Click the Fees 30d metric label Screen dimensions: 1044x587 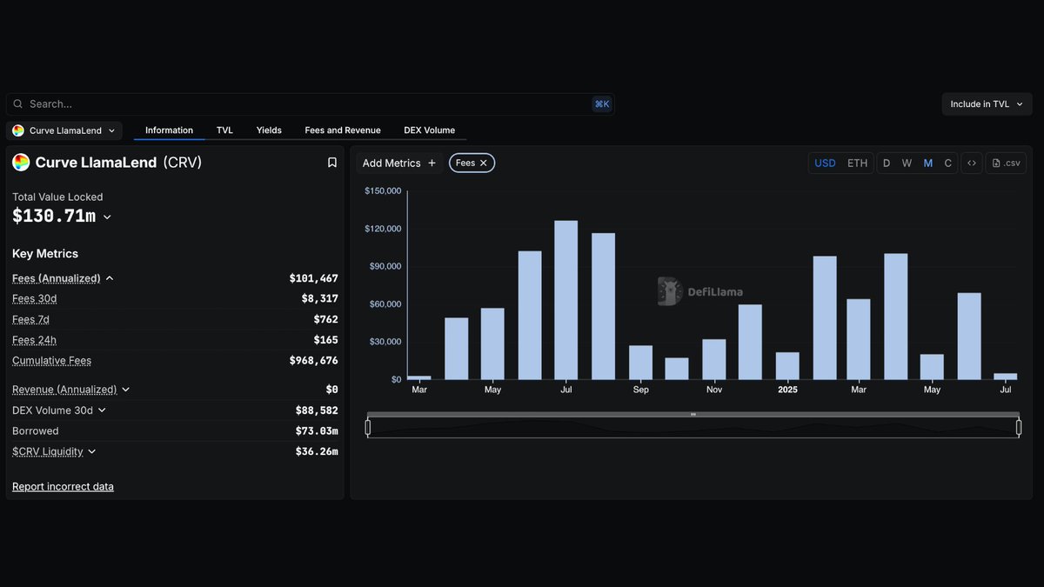click(x=35, y=298)
